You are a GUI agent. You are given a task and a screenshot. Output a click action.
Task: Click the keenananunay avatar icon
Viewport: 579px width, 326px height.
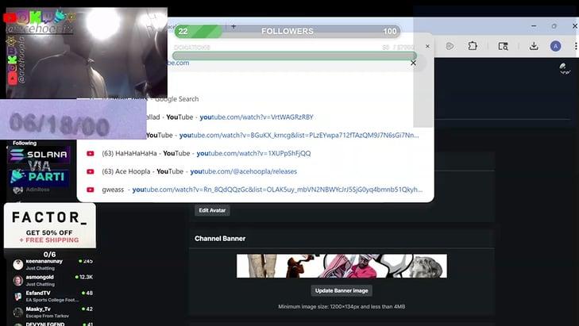point(17,264)
